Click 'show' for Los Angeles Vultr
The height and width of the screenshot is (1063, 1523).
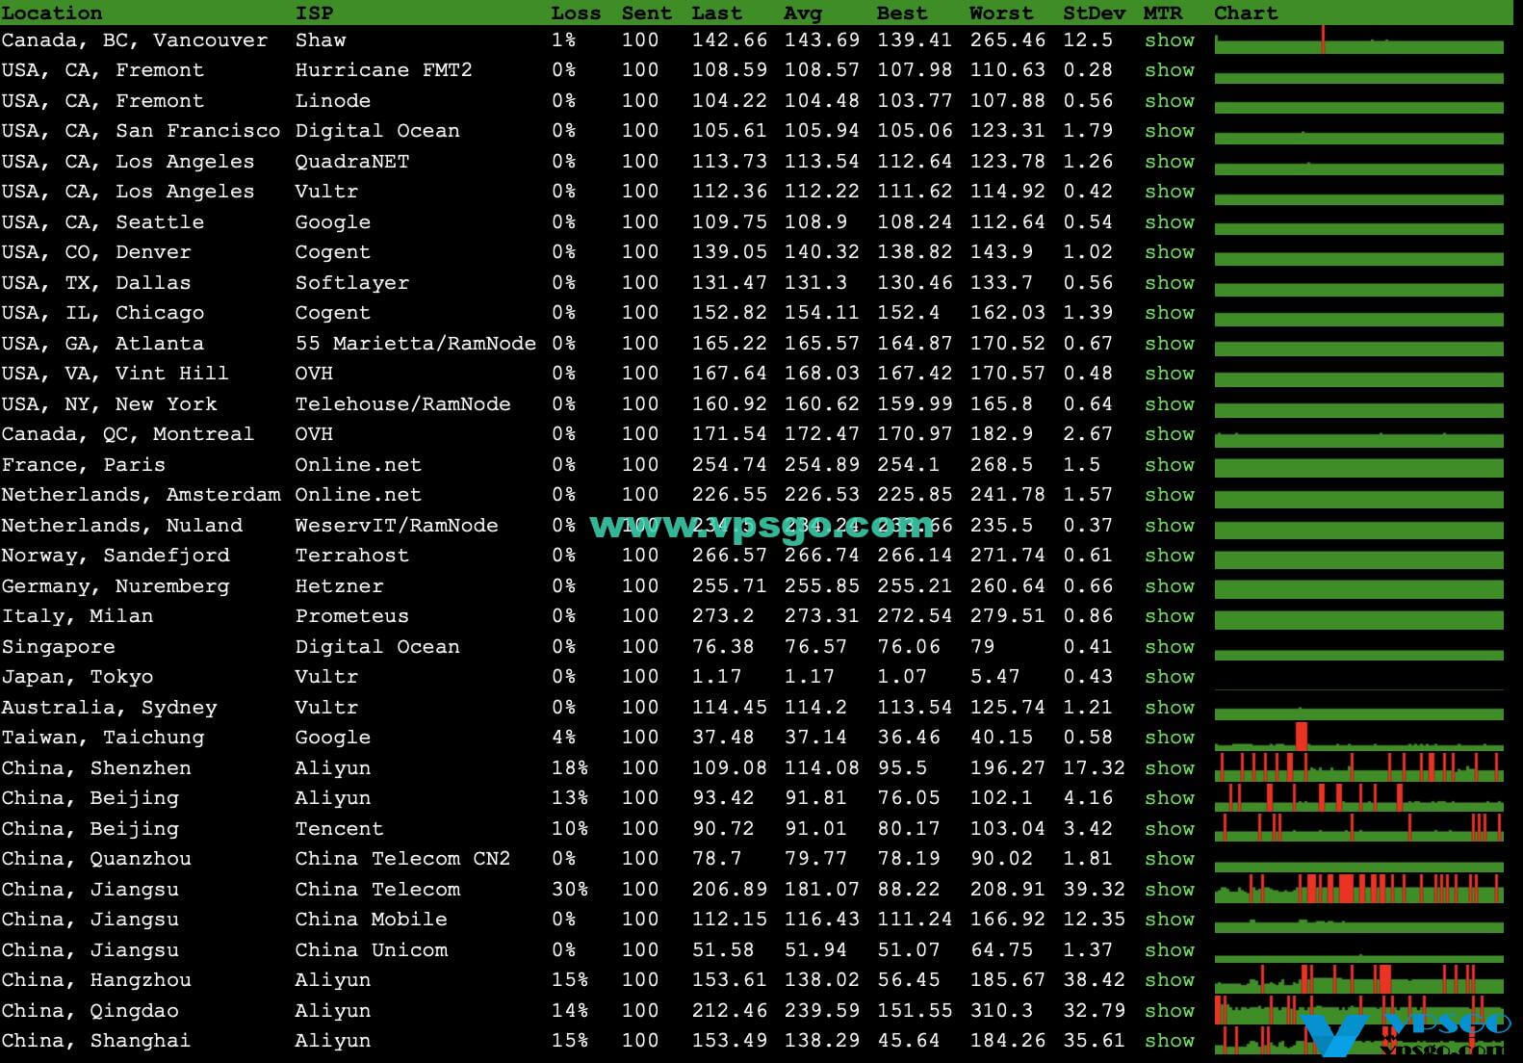pyautogui.click(x=1169, y=192)
